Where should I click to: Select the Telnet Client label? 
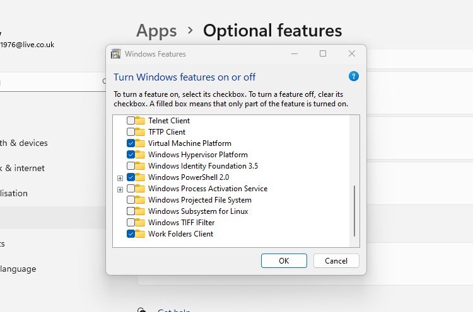click(169, 121)
